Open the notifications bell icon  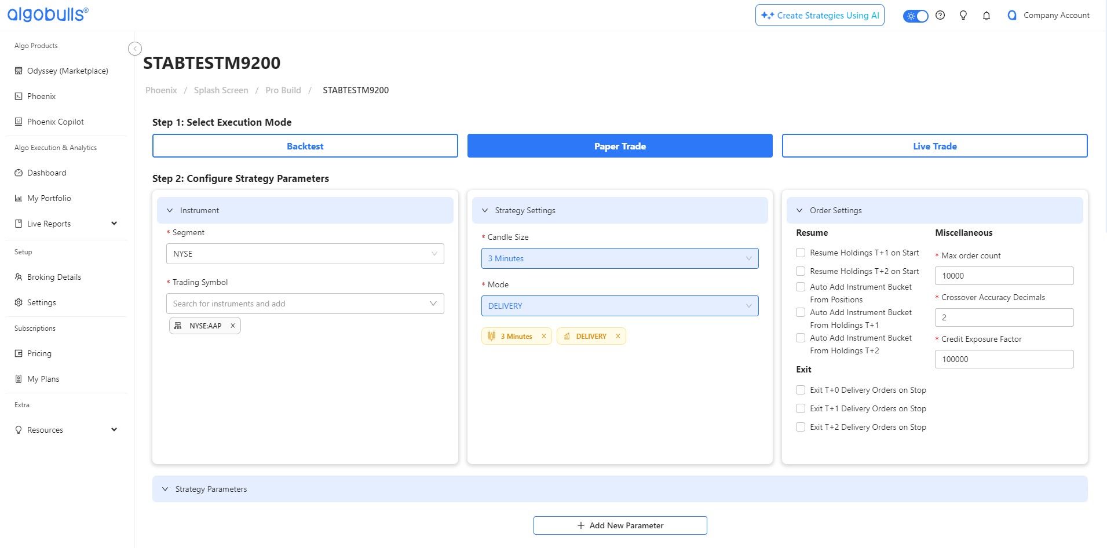[x=987, y=16]
